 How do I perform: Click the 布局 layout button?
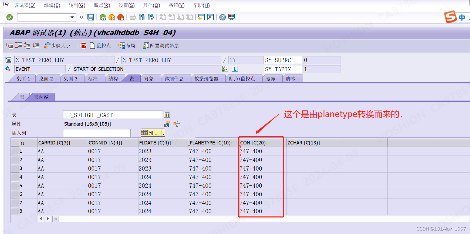tap(127, 45)
